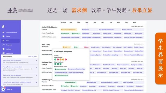The image size is (166, 93).
Task: Select the College menu item
Action: 9,49
